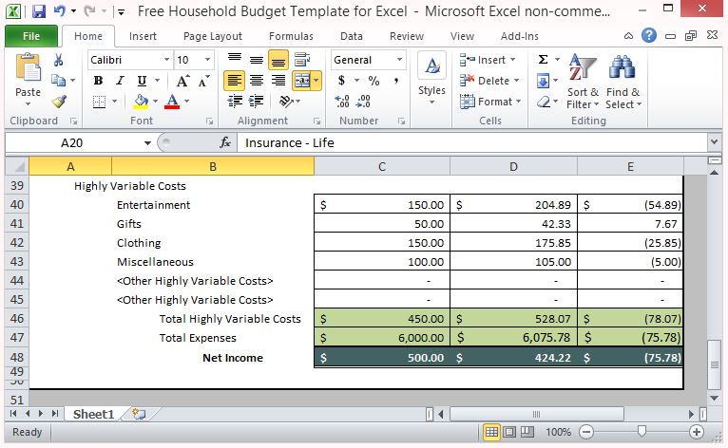The image size is (728, 448).
Task: Apply Accounting Number Format dollar sign
Action: point(341,81)
